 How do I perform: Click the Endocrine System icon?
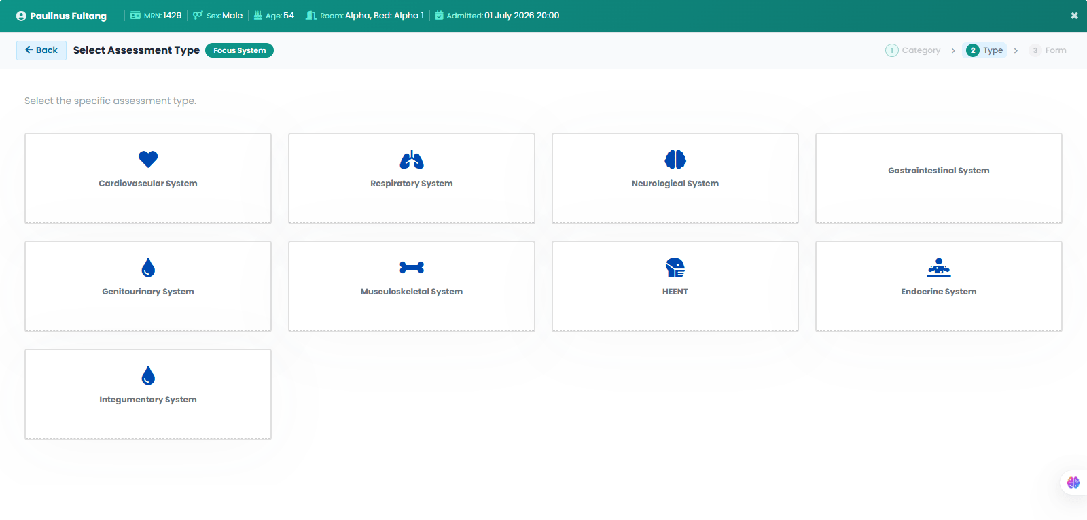point(939,267)
